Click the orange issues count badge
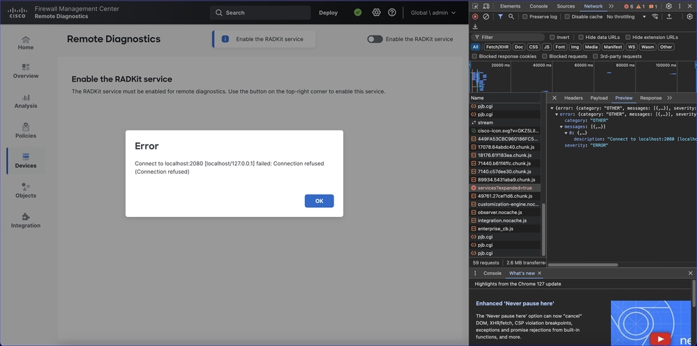The width and height of the screenshot is (697, 346). coord(653,6)
